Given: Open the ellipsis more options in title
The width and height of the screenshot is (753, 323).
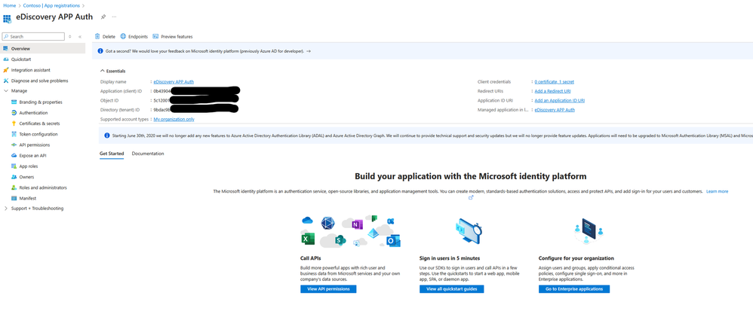Looking at the screenshot, I should click(x=114, y=17).
